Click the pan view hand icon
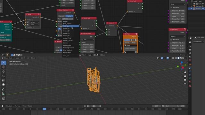Viewport: 205px width, 115px height. coord(185,76)
